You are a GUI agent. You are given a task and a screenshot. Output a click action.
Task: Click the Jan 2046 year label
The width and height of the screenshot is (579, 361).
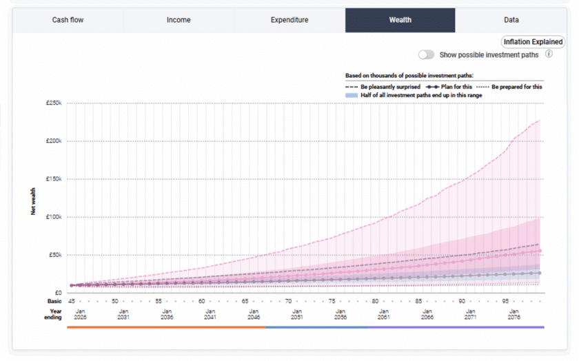tap(254, 314)
